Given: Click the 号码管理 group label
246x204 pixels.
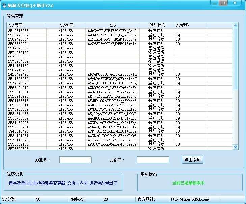Looking at the screenshot, I should pos(15,16).
